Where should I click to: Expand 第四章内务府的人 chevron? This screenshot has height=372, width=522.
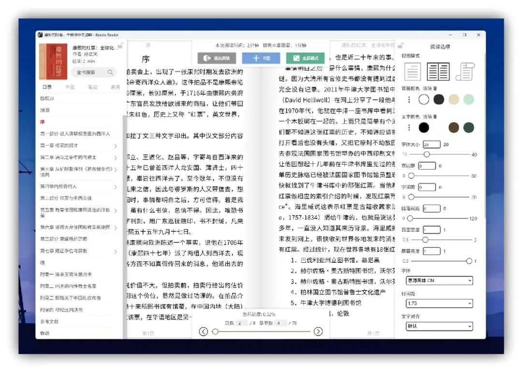tap(116, 187)
